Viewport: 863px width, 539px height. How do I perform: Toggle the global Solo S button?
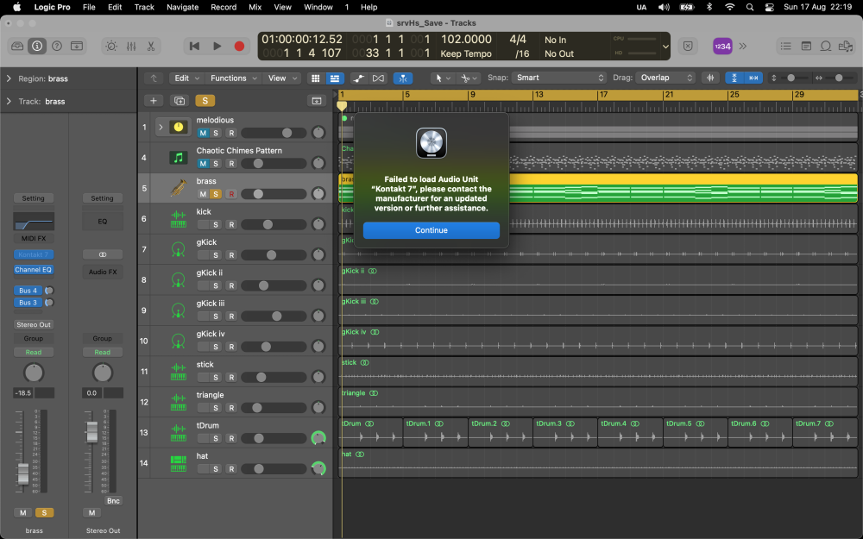pos(205,101)
